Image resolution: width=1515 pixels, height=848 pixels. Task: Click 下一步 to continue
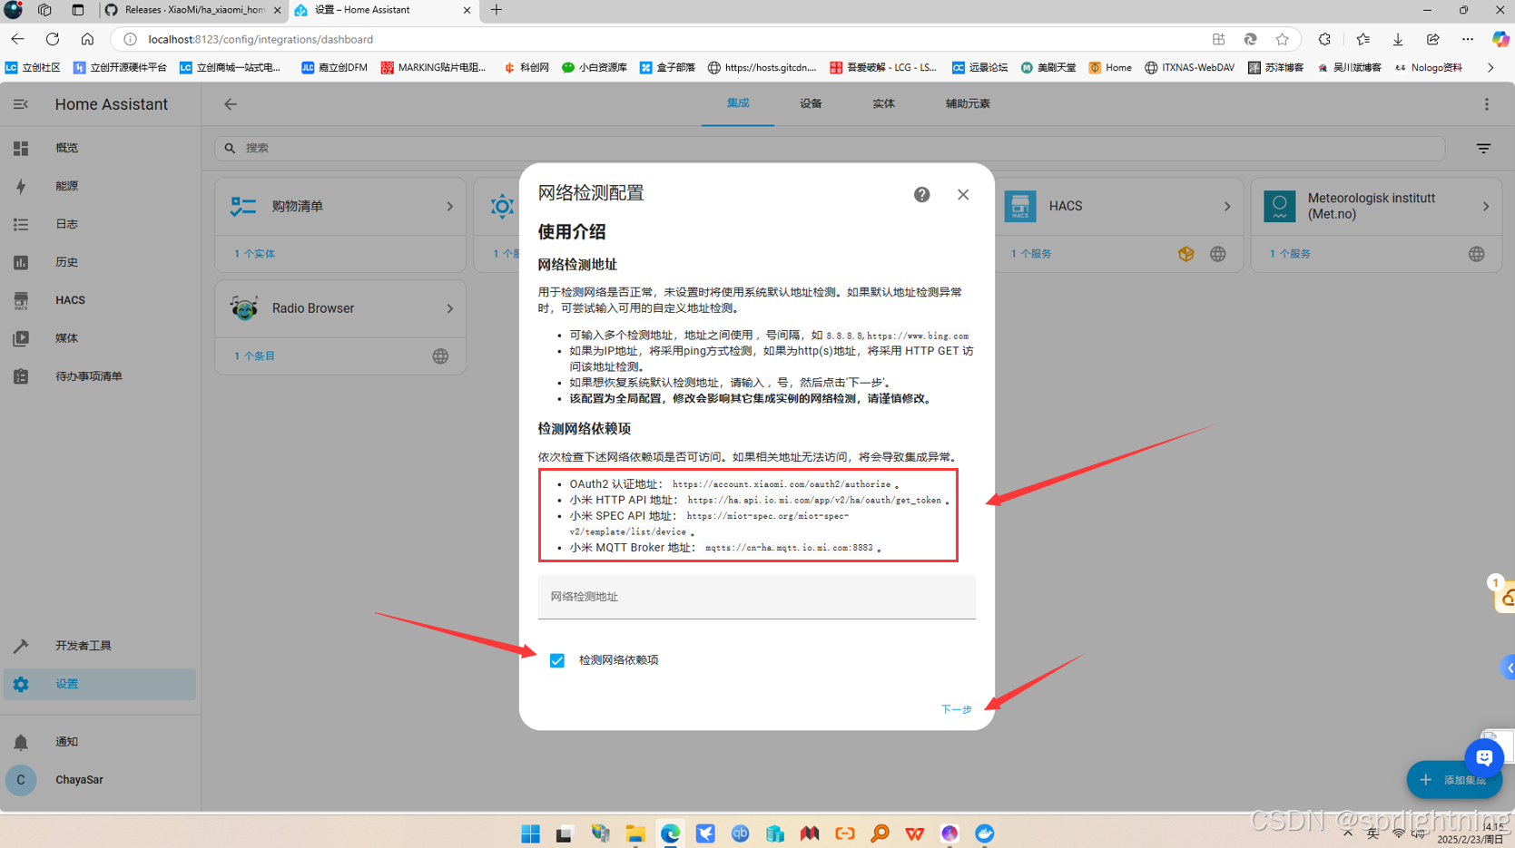(956, 709)
